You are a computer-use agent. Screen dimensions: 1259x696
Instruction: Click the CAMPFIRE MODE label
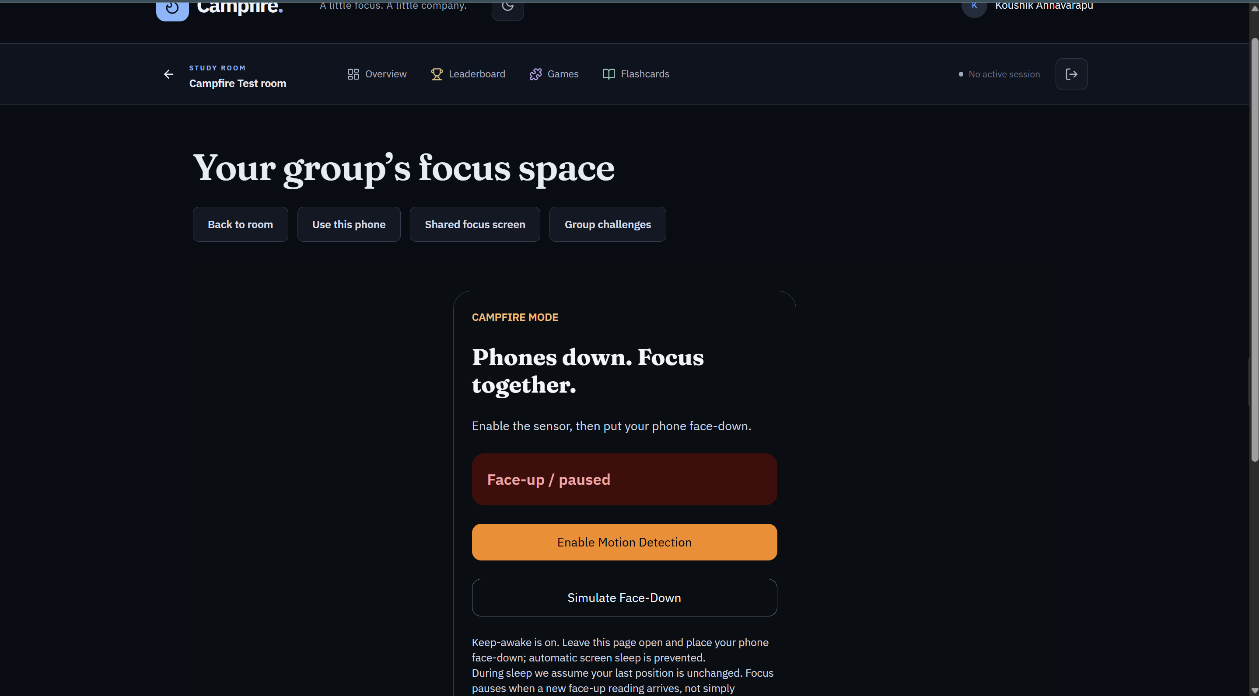click(514, 317)
